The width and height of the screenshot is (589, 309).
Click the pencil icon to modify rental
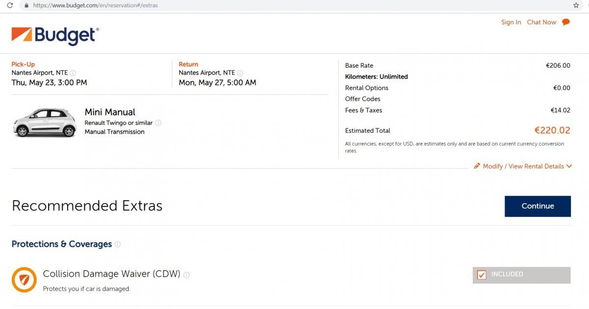[477, 166]
